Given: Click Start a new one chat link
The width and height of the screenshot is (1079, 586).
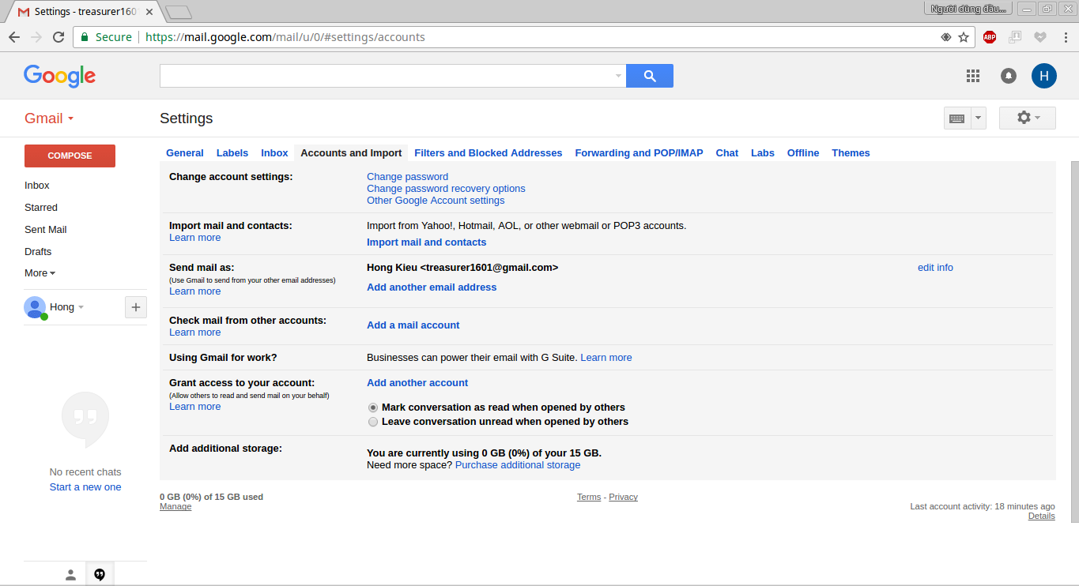Looking at the screenshot, I should (x=85, y=487).
